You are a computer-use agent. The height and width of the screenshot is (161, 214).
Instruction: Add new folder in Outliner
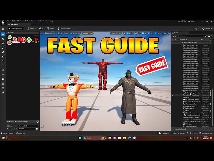click(x=209, y=36)
